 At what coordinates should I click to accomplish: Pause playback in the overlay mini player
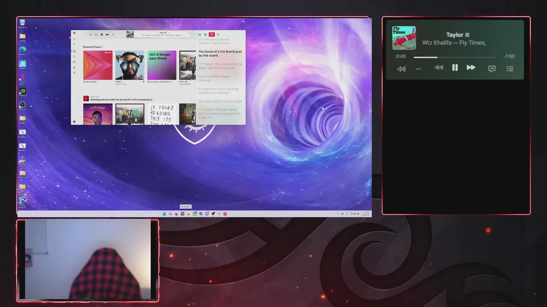pos(455,68)
